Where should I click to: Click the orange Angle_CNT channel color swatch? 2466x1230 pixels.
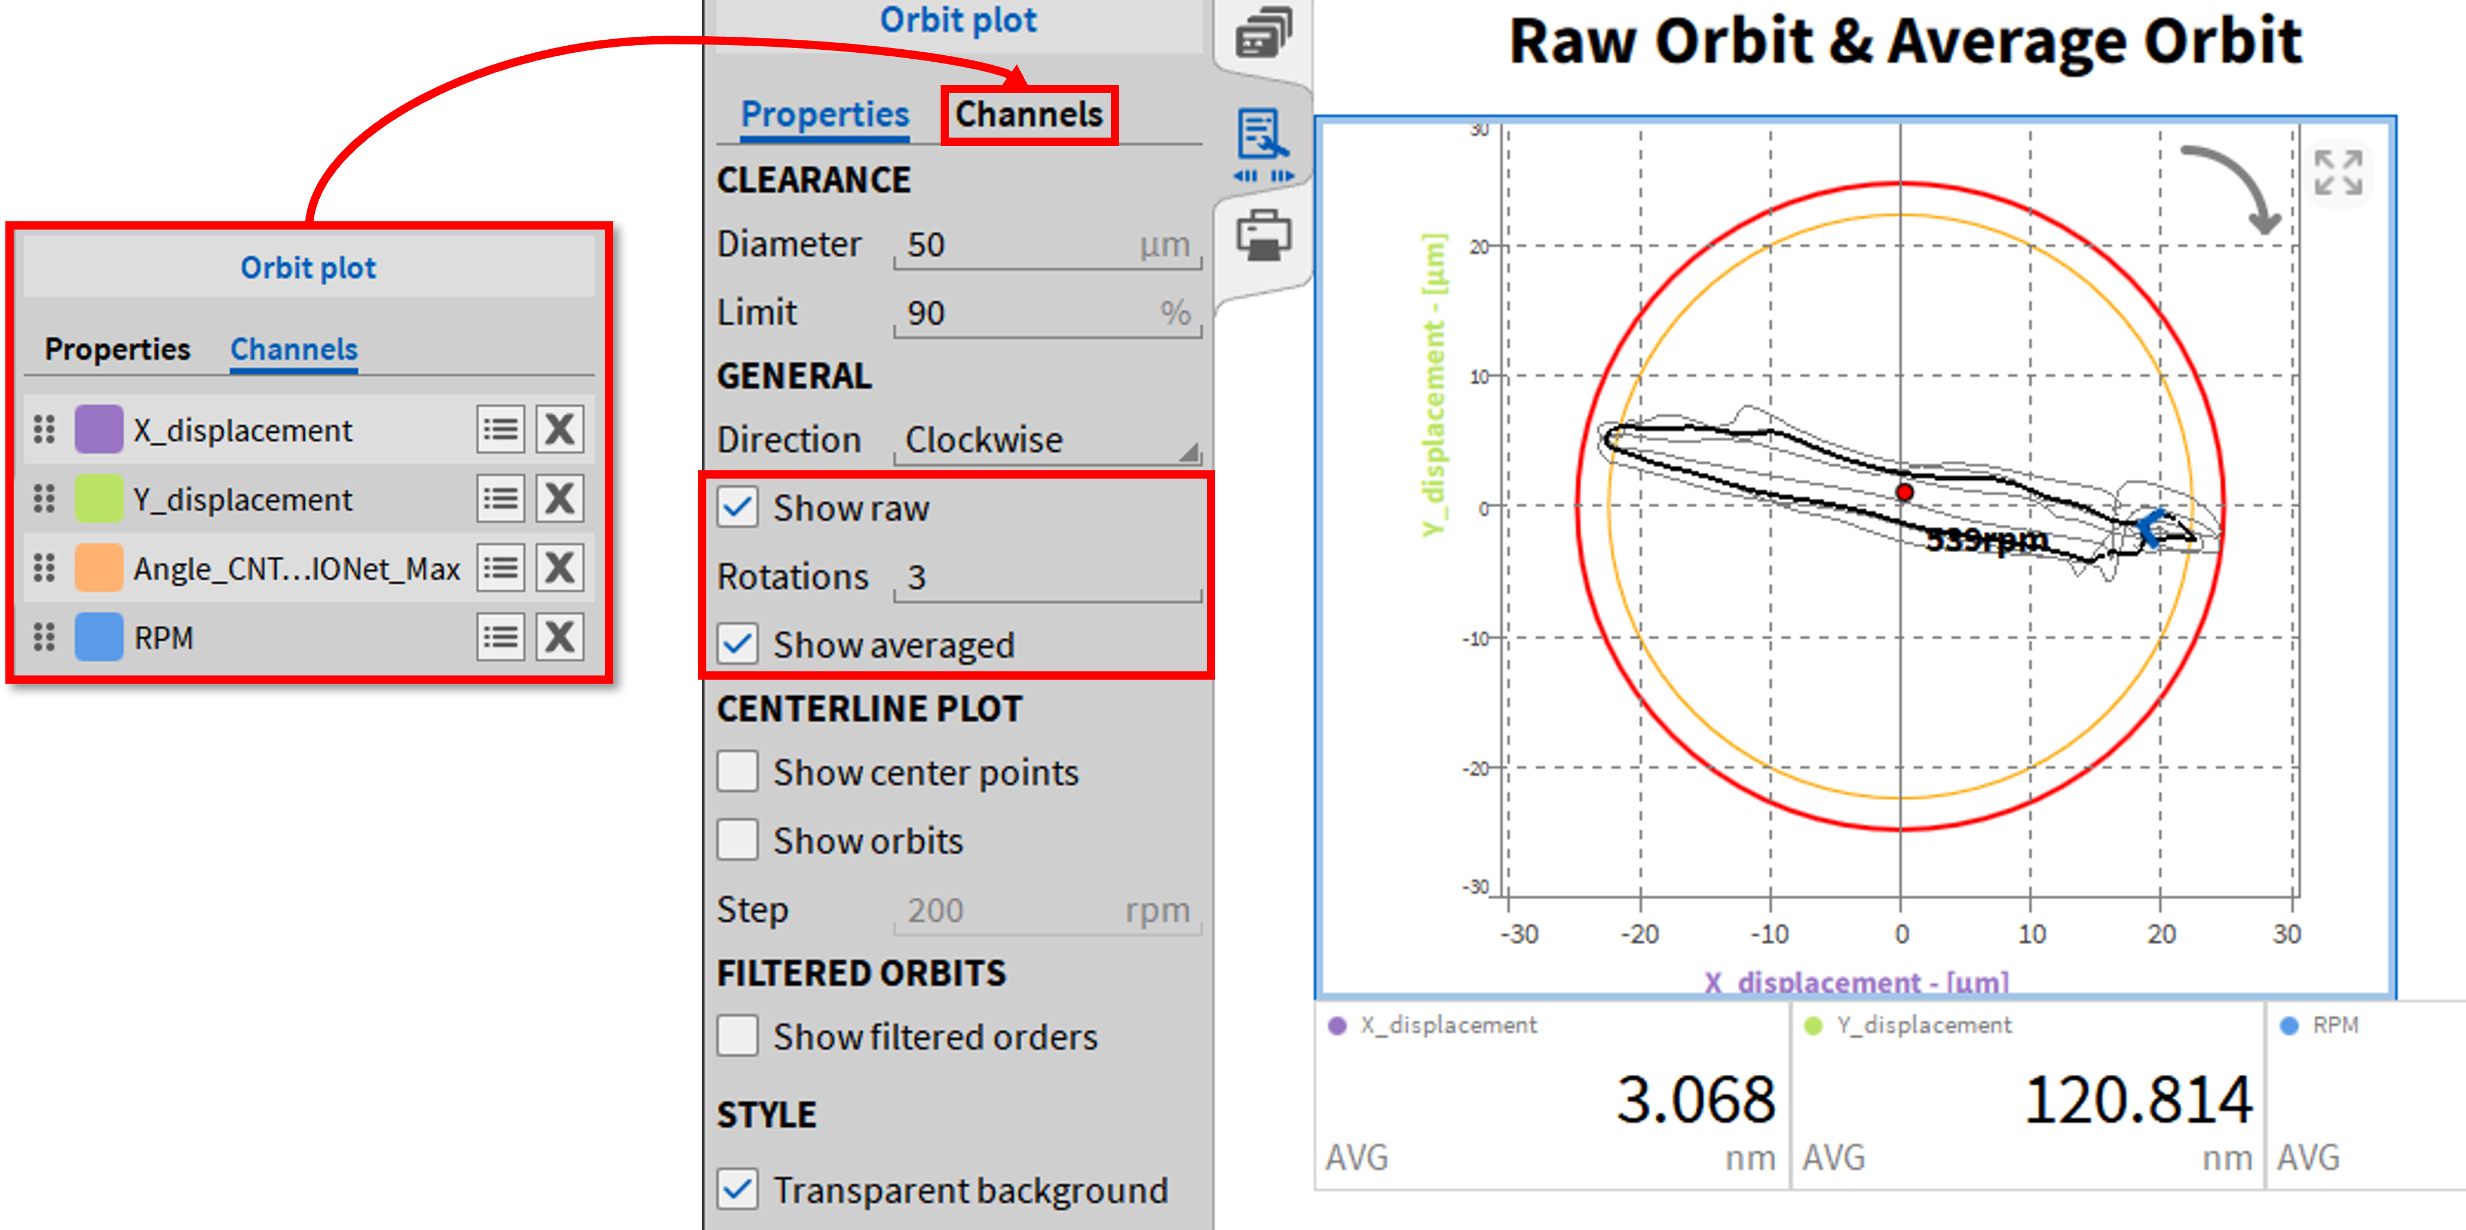tap(98, 569)
